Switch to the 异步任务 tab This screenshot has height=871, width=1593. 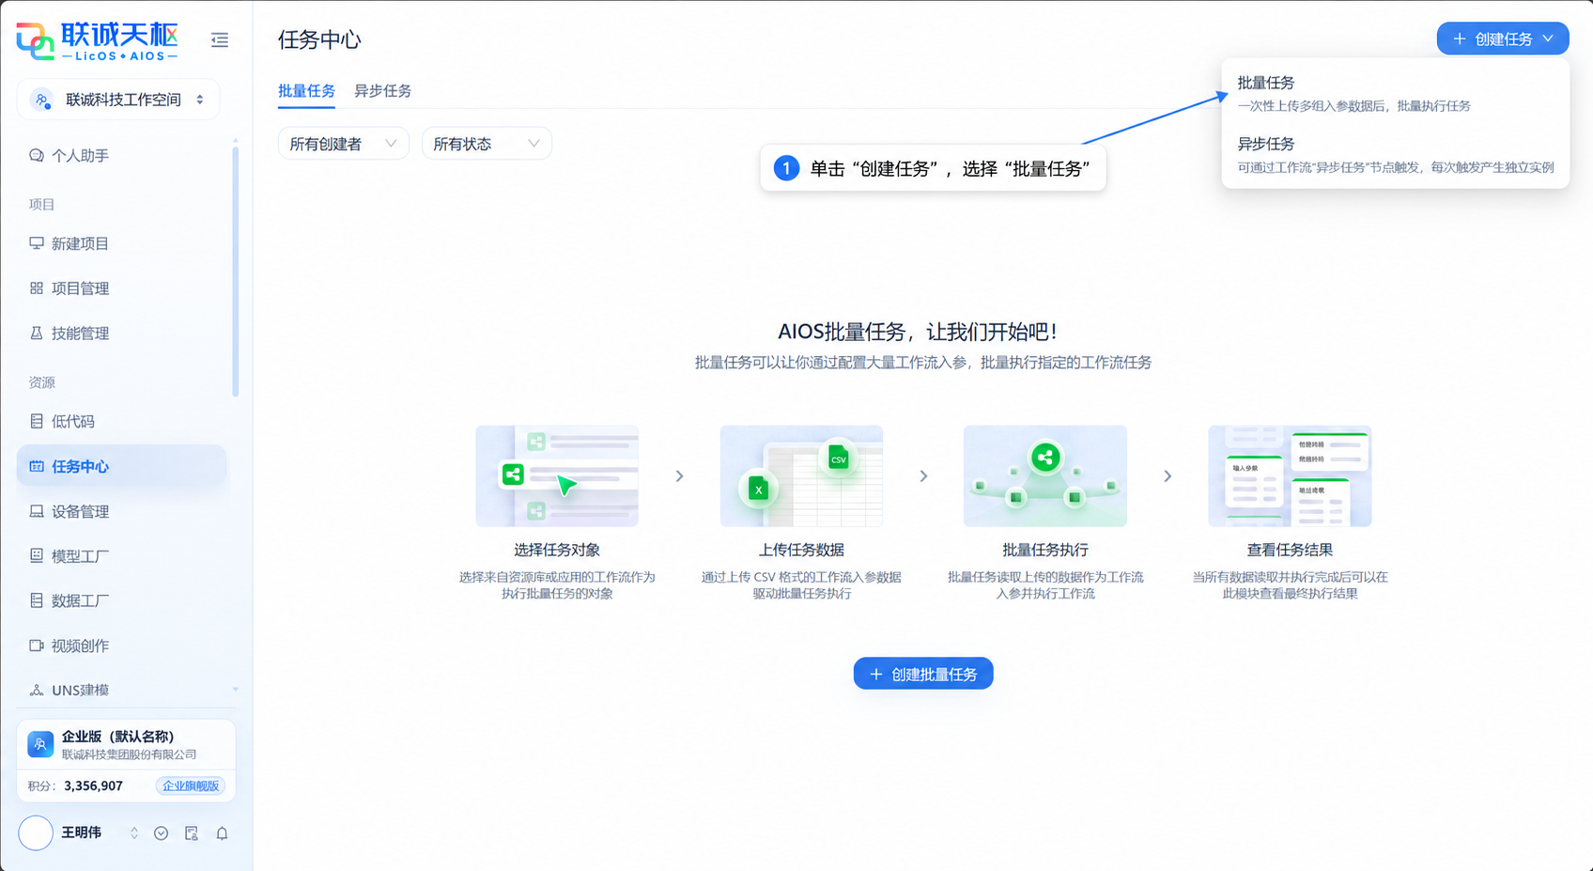pos(382,91)
